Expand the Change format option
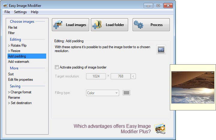 (19, 92)
